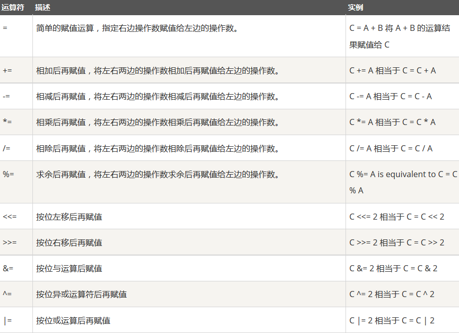Click example 'C /= A 相当于 C = C / A'
459x333 pixels.
391,148
